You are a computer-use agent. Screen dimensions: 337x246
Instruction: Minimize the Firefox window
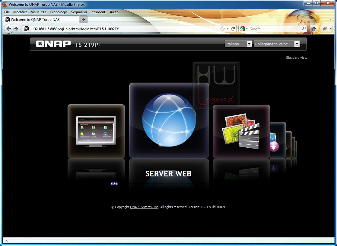click(308, 3)
